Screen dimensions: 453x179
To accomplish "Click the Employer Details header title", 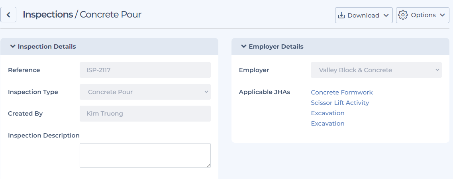I will pos(276,47).
